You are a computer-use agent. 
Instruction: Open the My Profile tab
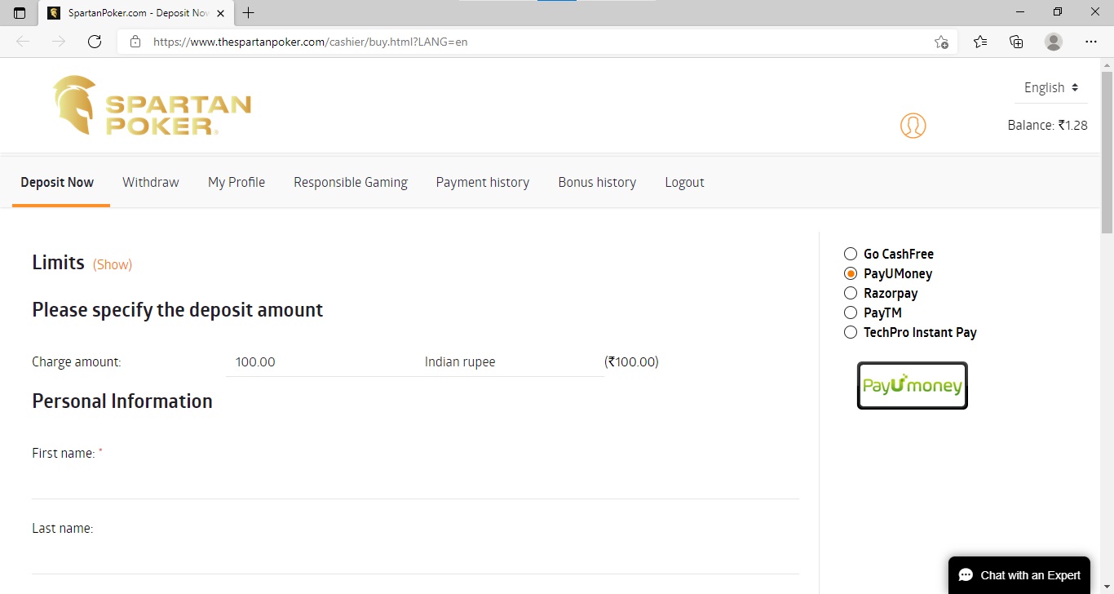point(237,182)
